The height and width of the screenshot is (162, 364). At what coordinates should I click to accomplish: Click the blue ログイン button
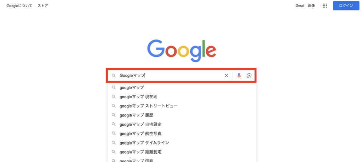(346, 5)
